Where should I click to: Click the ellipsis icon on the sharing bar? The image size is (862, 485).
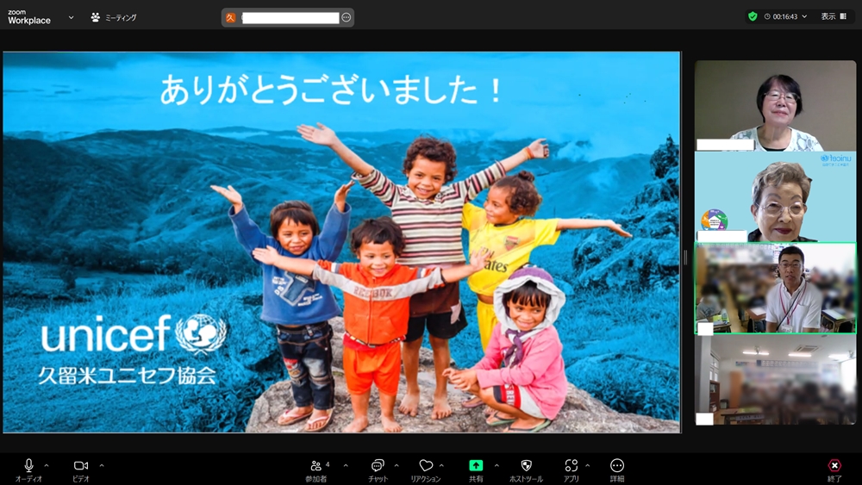[x=346, y=17]
